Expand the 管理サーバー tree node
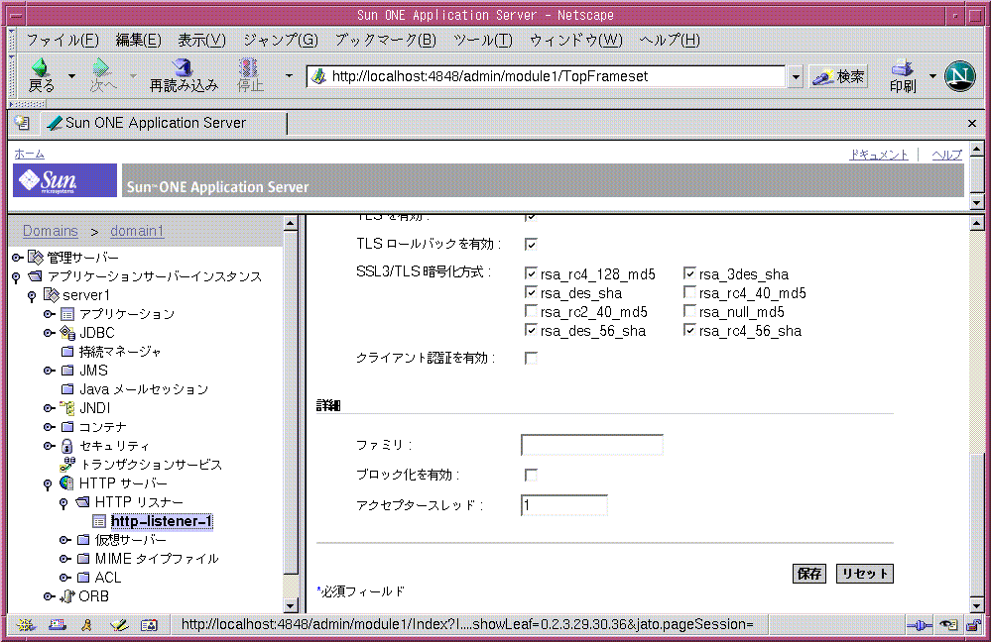Screen dimensions: 991x642 (x=18, y=258)
